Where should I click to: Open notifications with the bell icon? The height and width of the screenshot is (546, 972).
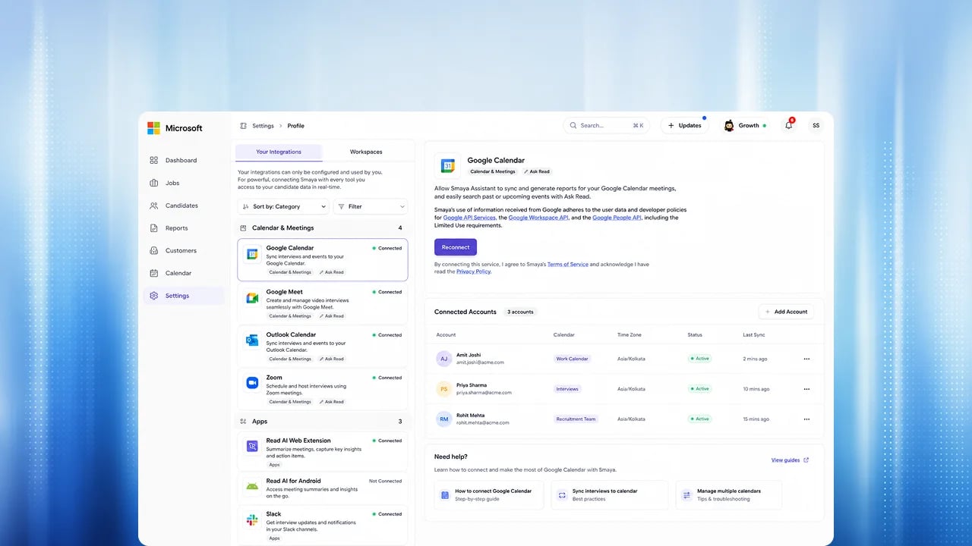coord(789,125)
